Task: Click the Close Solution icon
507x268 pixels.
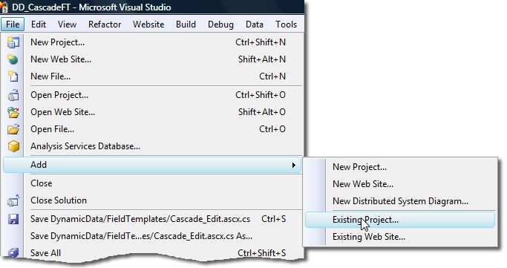Action: point(13,200)
